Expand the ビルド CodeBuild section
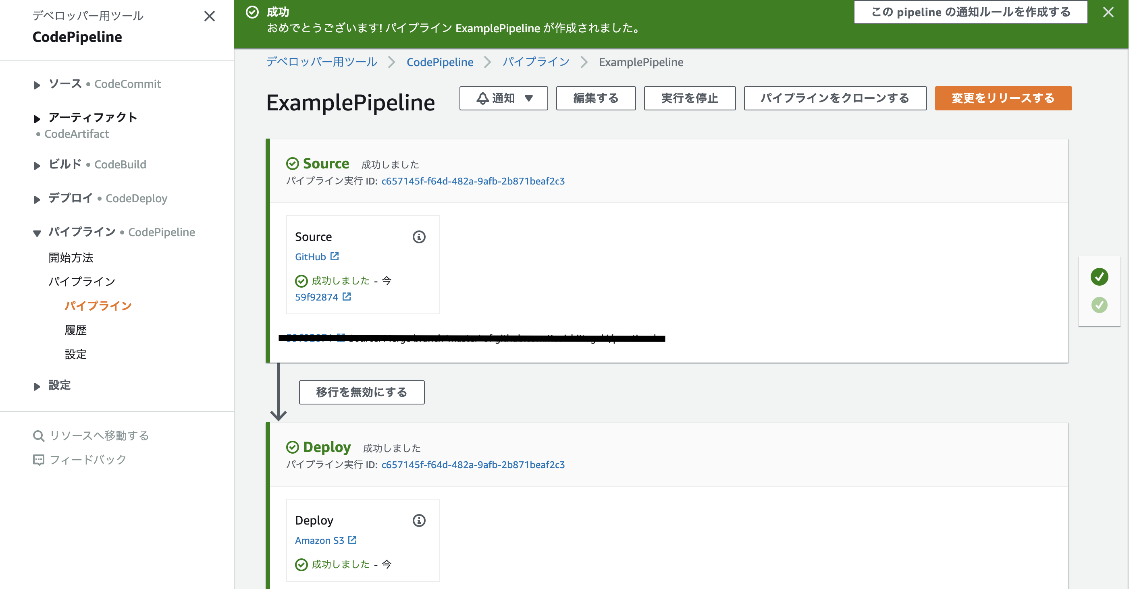 tap(37, 165)
